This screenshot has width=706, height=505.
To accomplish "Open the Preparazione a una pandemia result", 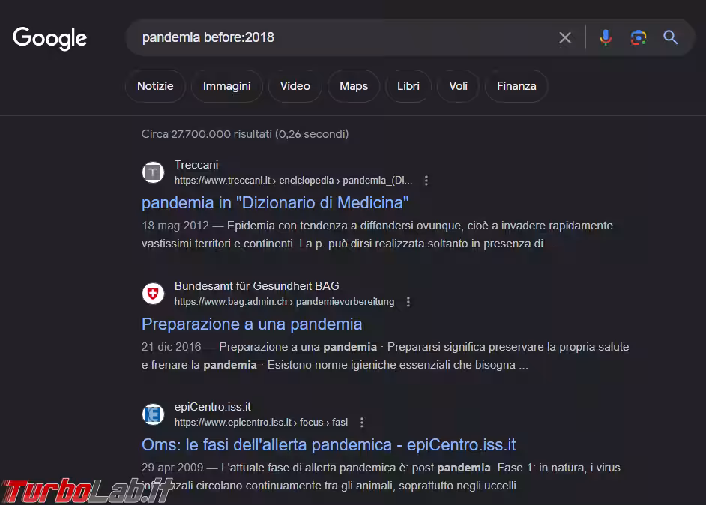I will pyautogui.click(x=252, y=324).
